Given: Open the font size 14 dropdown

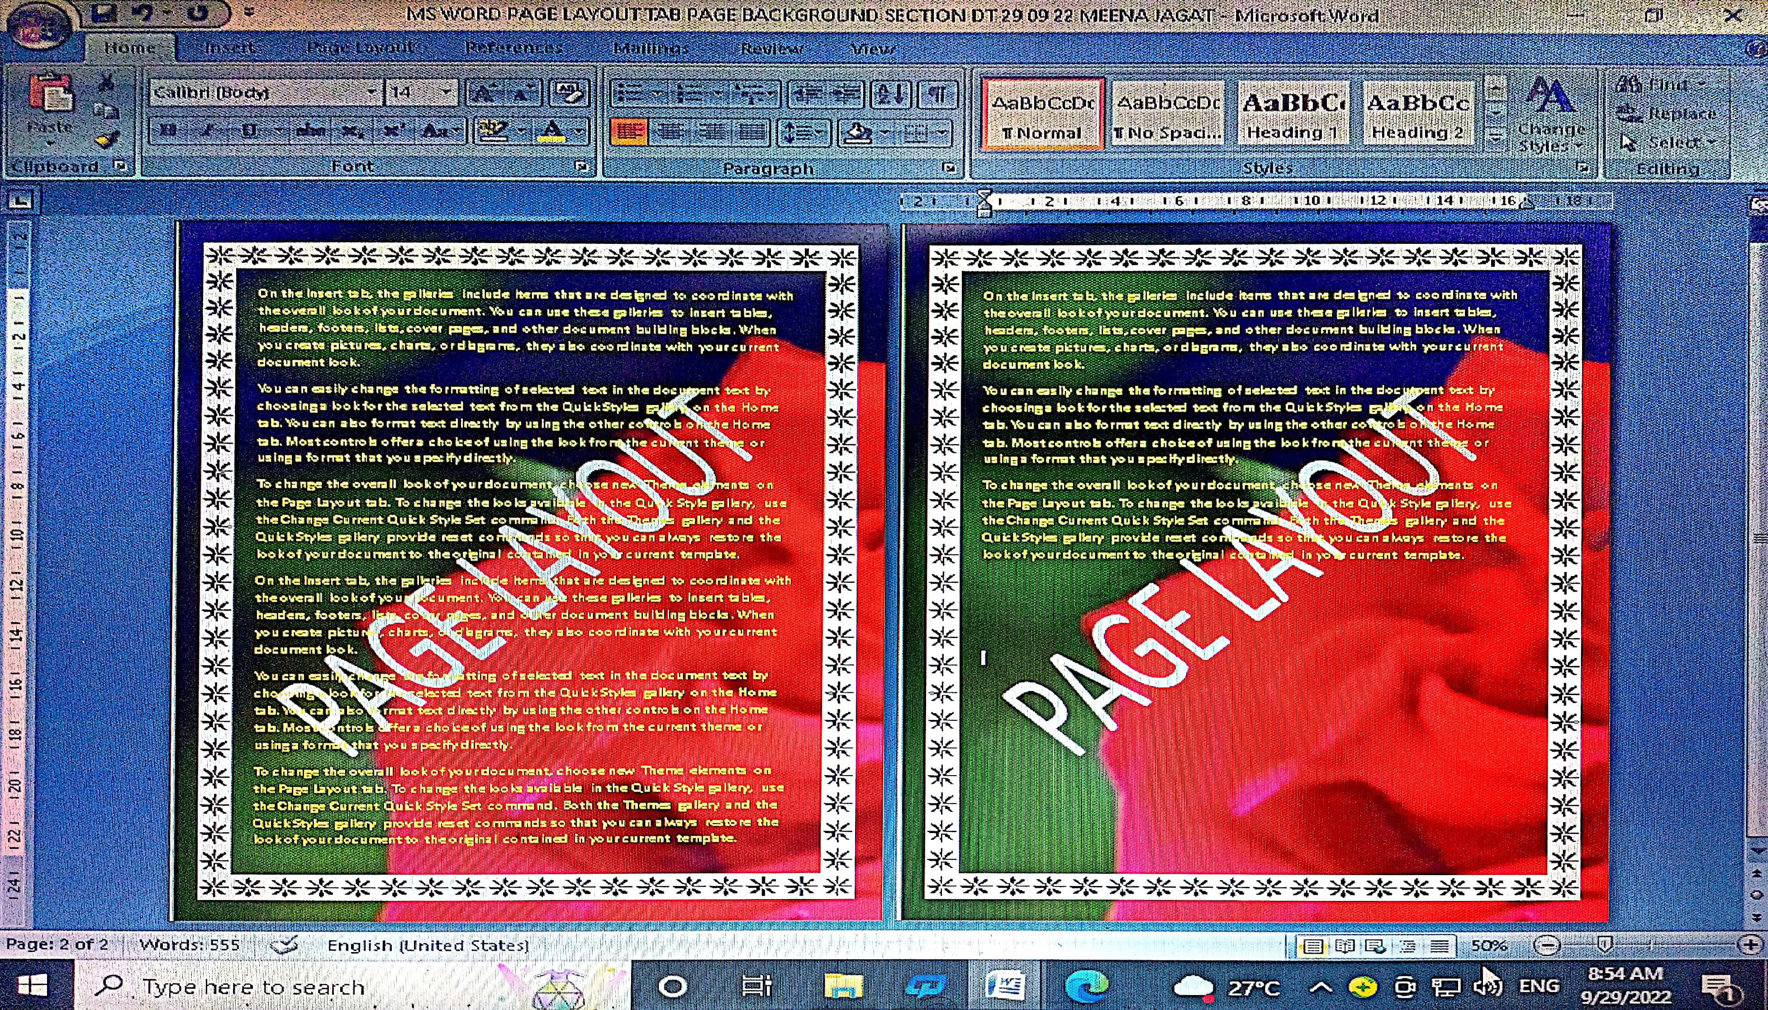Looking at the screenshot, I should click(447, 92).
